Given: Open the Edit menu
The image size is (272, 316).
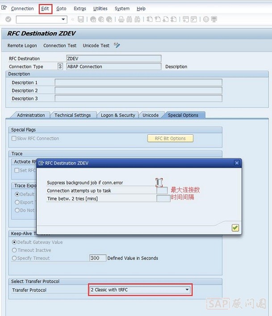Looking at the screenshot, I should [45, 9].
